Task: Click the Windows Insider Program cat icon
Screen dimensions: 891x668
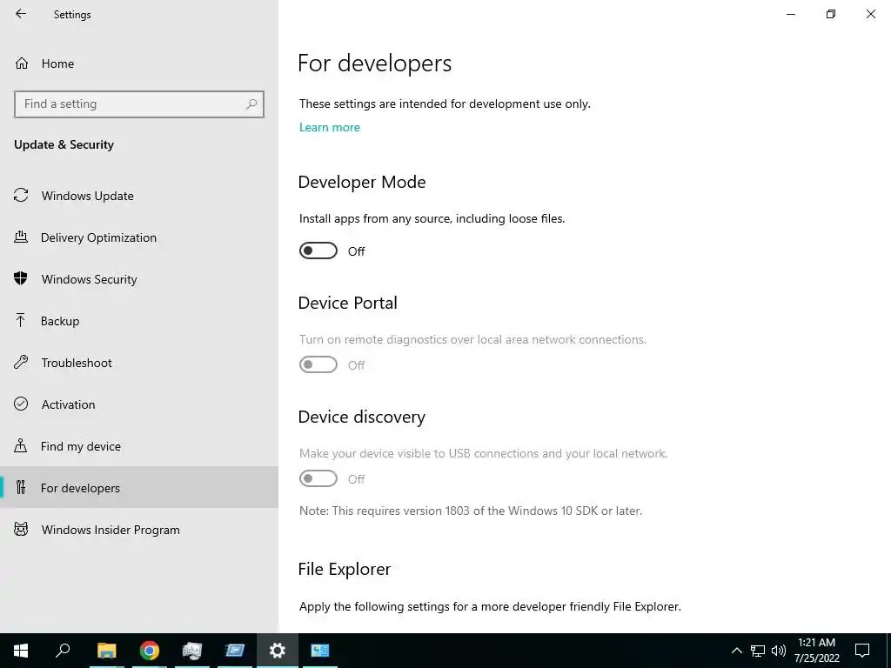Action: pos(21,530)
